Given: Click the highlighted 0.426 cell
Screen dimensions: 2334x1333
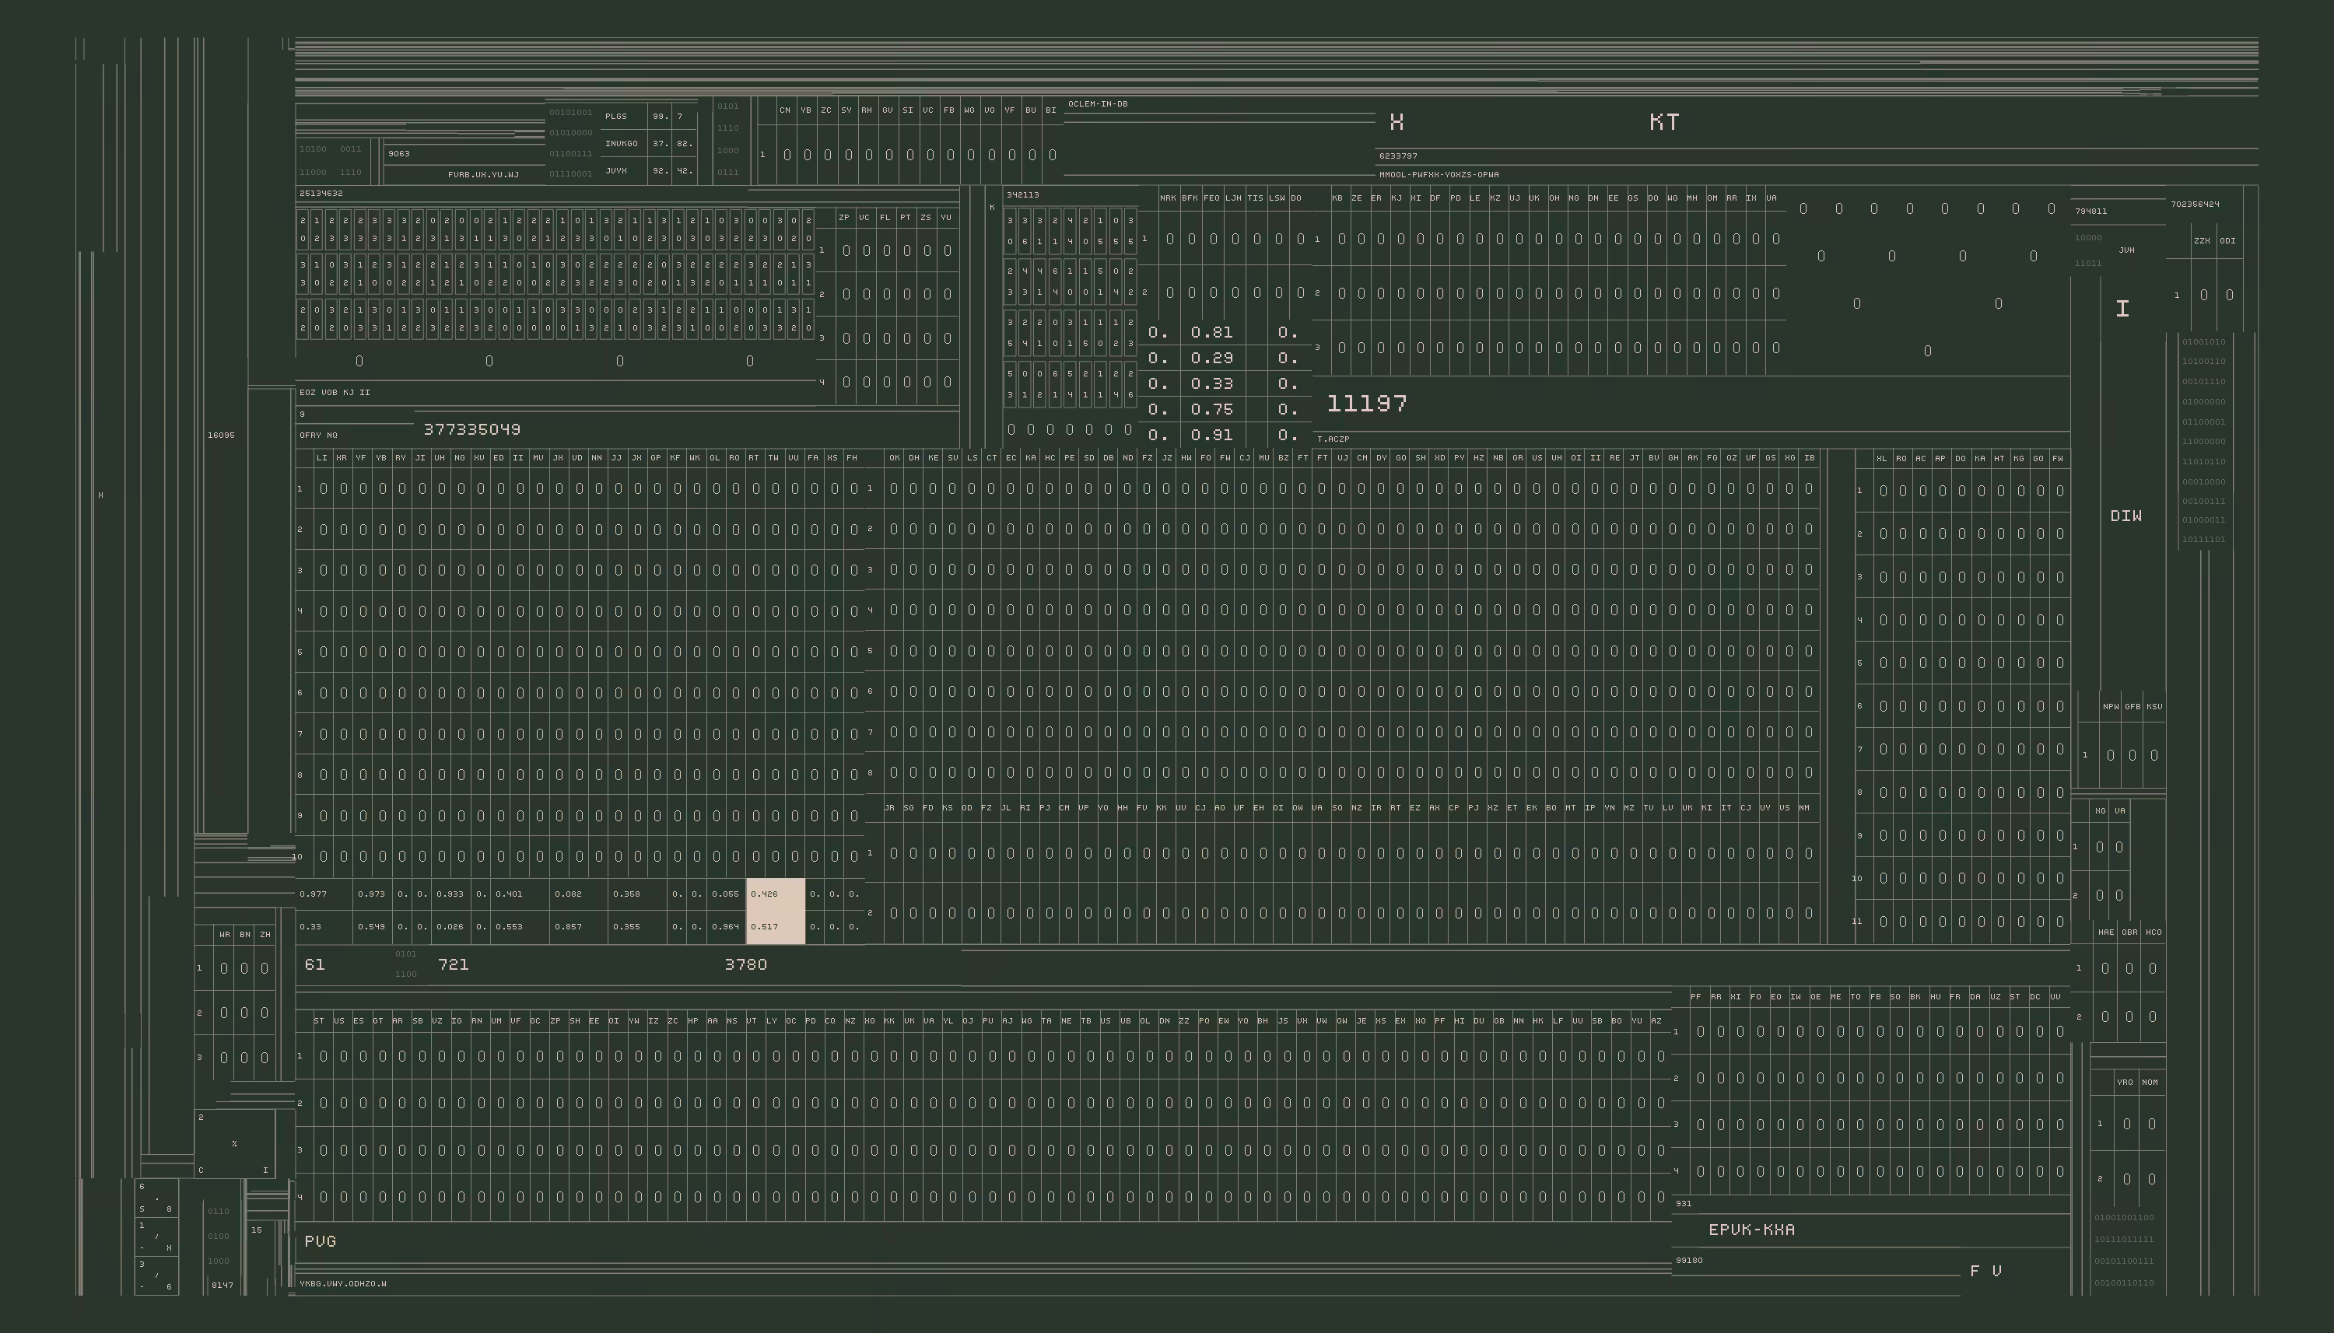Looking at the screenshot, I should point(776,894).
